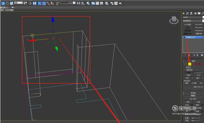Open the Modifier List dropdown
The height and width of the screenshot is (123, 204).
coord(193,21)
